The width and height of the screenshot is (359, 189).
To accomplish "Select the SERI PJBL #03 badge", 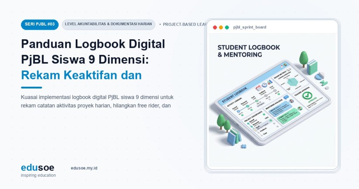I will (x=40, y=25).
